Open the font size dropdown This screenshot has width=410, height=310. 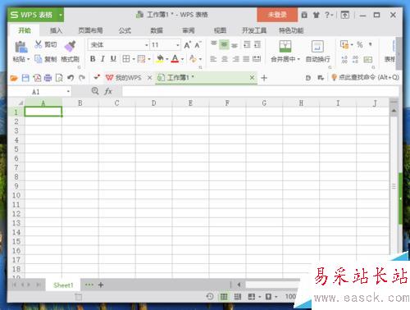pyautogui.click(x=178, y=45)
